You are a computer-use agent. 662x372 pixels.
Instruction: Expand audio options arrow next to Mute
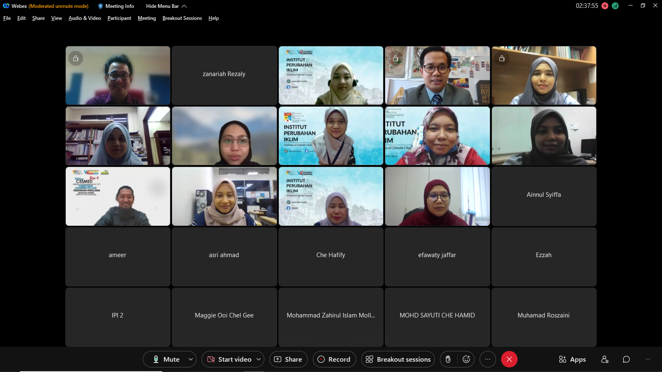[x=190, y=359]
